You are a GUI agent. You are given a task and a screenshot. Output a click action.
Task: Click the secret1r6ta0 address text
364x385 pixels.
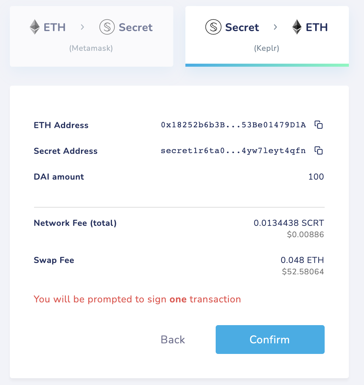point(233,150)
